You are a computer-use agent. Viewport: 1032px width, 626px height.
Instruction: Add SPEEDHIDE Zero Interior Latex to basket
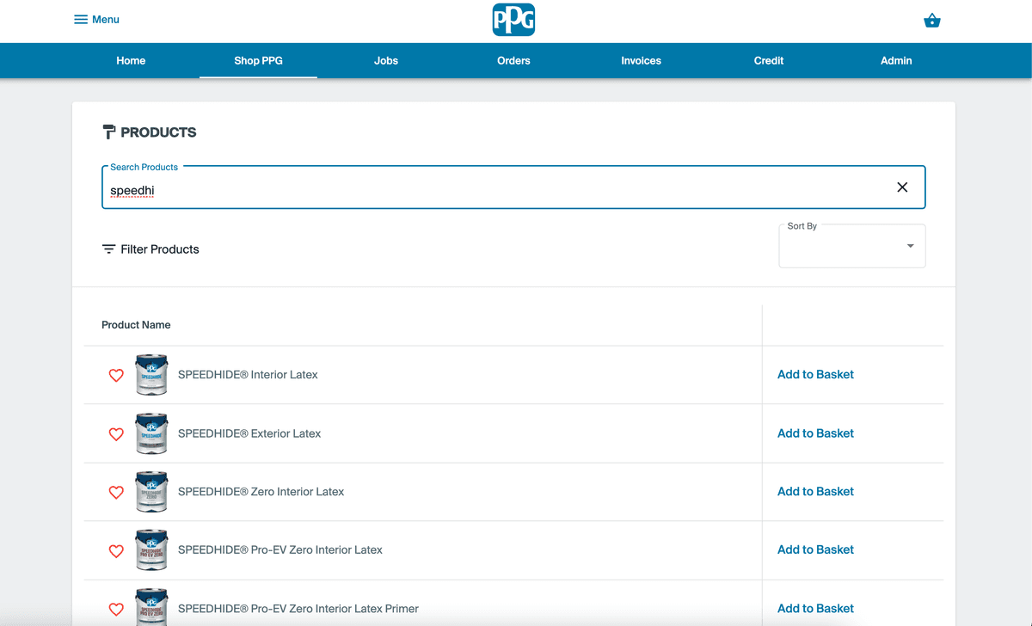click(815, 492)
